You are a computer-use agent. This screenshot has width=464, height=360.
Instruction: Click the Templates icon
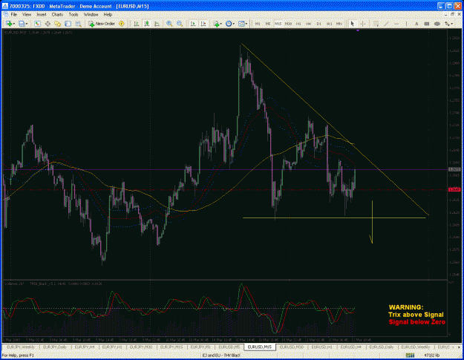[x=241, y=24]
